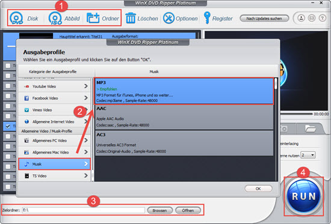This screenshot has height=224, width=331.
Task: Select the TS Video category
Action: pos(54,176)
